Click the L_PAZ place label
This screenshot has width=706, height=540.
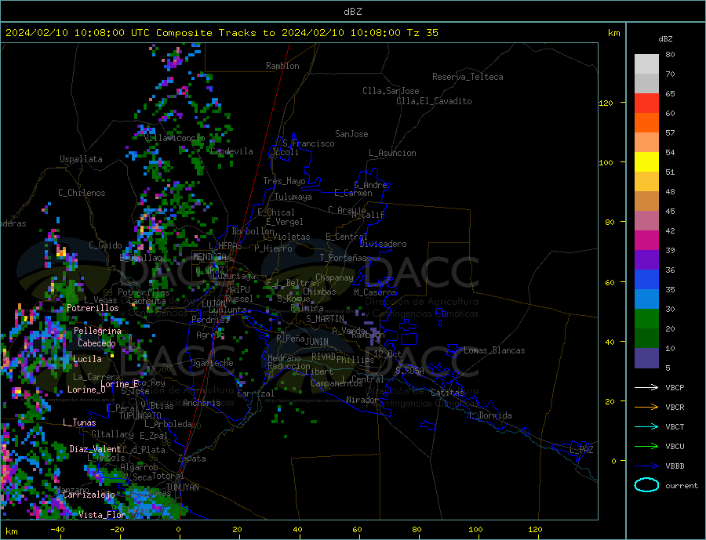coord(581,450)
